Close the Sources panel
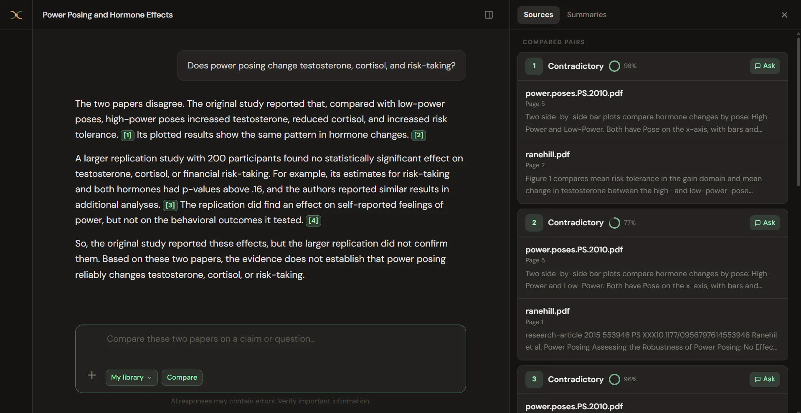The height and width of the screenshot is (413, 801). tap(784, 15)
